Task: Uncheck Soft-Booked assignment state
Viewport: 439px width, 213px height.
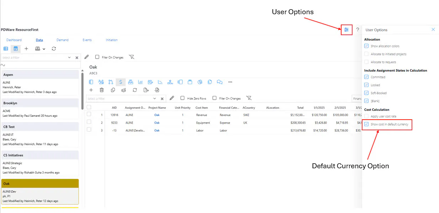Action: pos(366,93)
